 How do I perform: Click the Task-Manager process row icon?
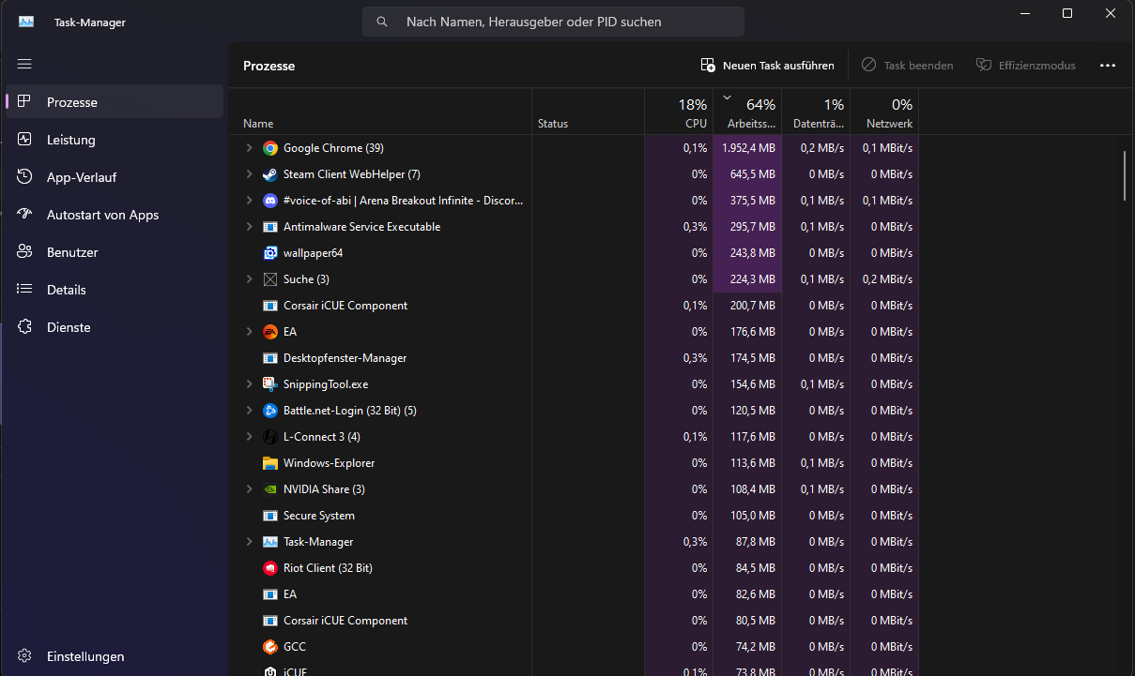click(270, 542)
